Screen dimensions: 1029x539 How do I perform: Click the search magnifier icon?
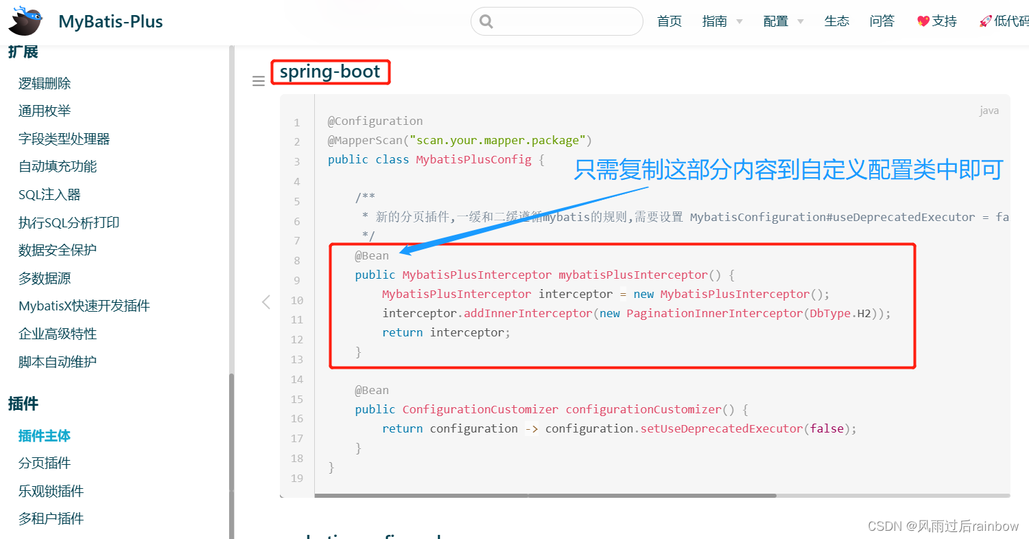[x=486, y=21]
